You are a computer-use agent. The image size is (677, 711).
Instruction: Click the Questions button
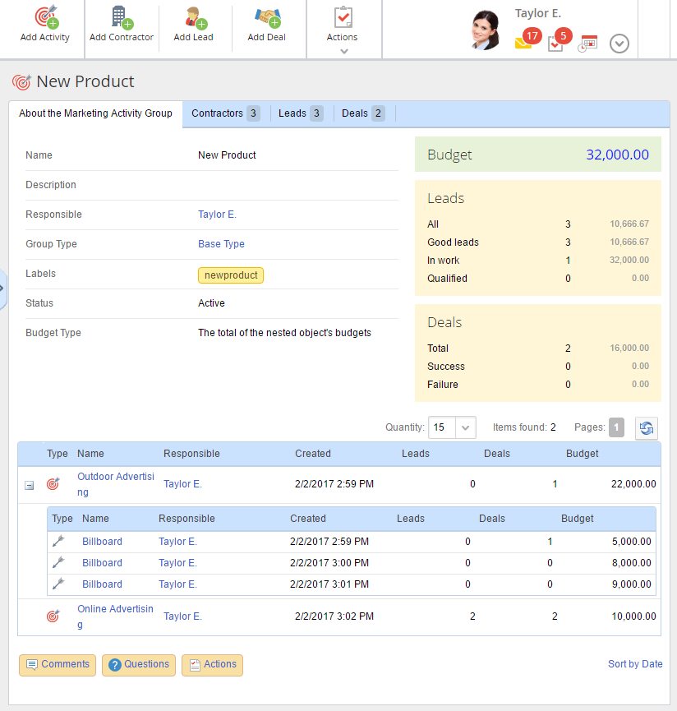(139, 665)
